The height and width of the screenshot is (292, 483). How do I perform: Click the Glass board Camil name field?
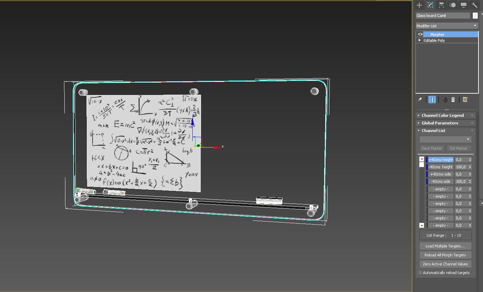click(443, 16)
